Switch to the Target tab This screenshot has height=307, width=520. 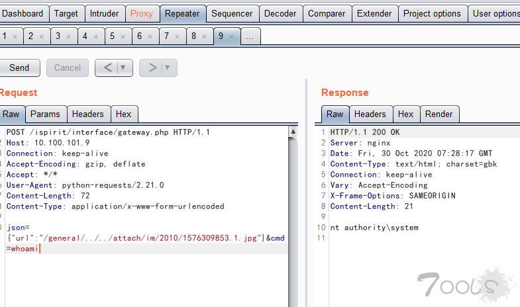click(x=66, y=14)
